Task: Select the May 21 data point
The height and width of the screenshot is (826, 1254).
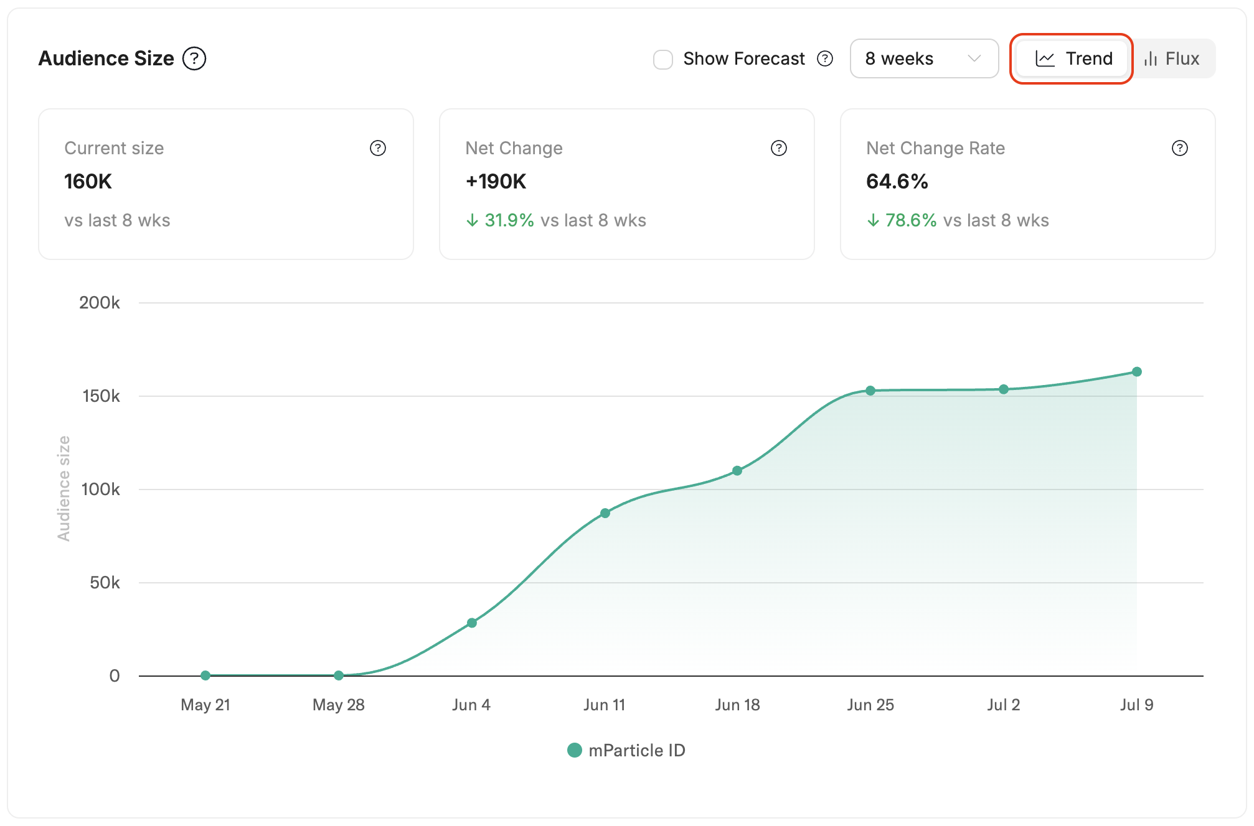Action: click(205, 675)
